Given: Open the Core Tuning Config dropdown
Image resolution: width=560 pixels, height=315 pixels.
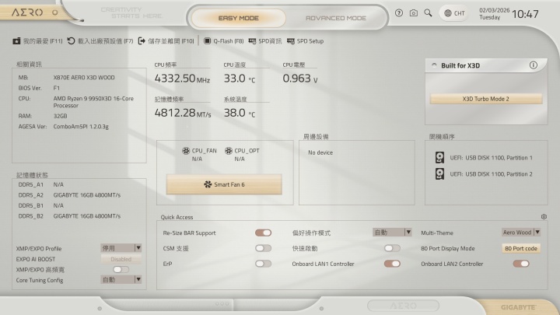Looking at the screenshot, I should tap(121, 280).
